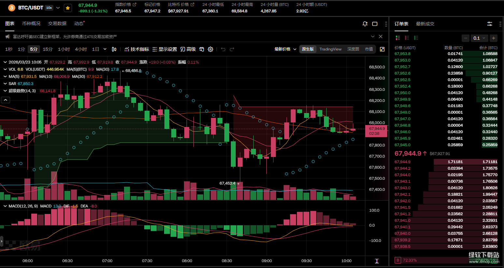The width and height of the screenshot is (504, 268).
Task: Click the plus button to increase precision
Action: 494,38
